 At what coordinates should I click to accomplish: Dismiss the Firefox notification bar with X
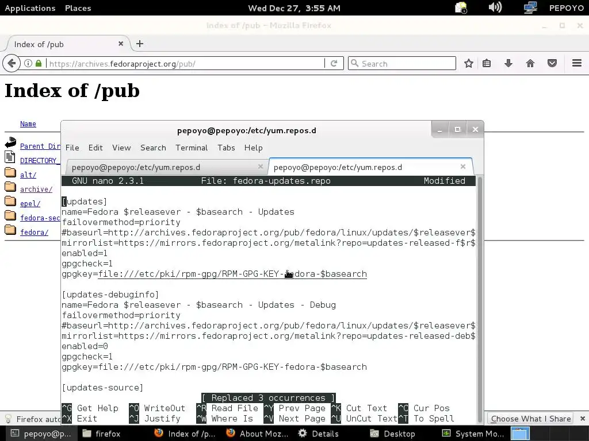(582, 419)
